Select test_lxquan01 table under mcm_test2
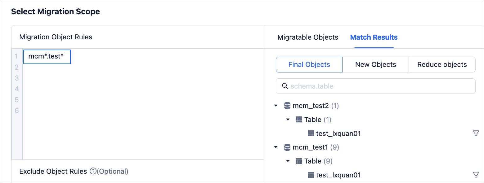This screenshot has width=484, height=183. [x=338, y=134]
